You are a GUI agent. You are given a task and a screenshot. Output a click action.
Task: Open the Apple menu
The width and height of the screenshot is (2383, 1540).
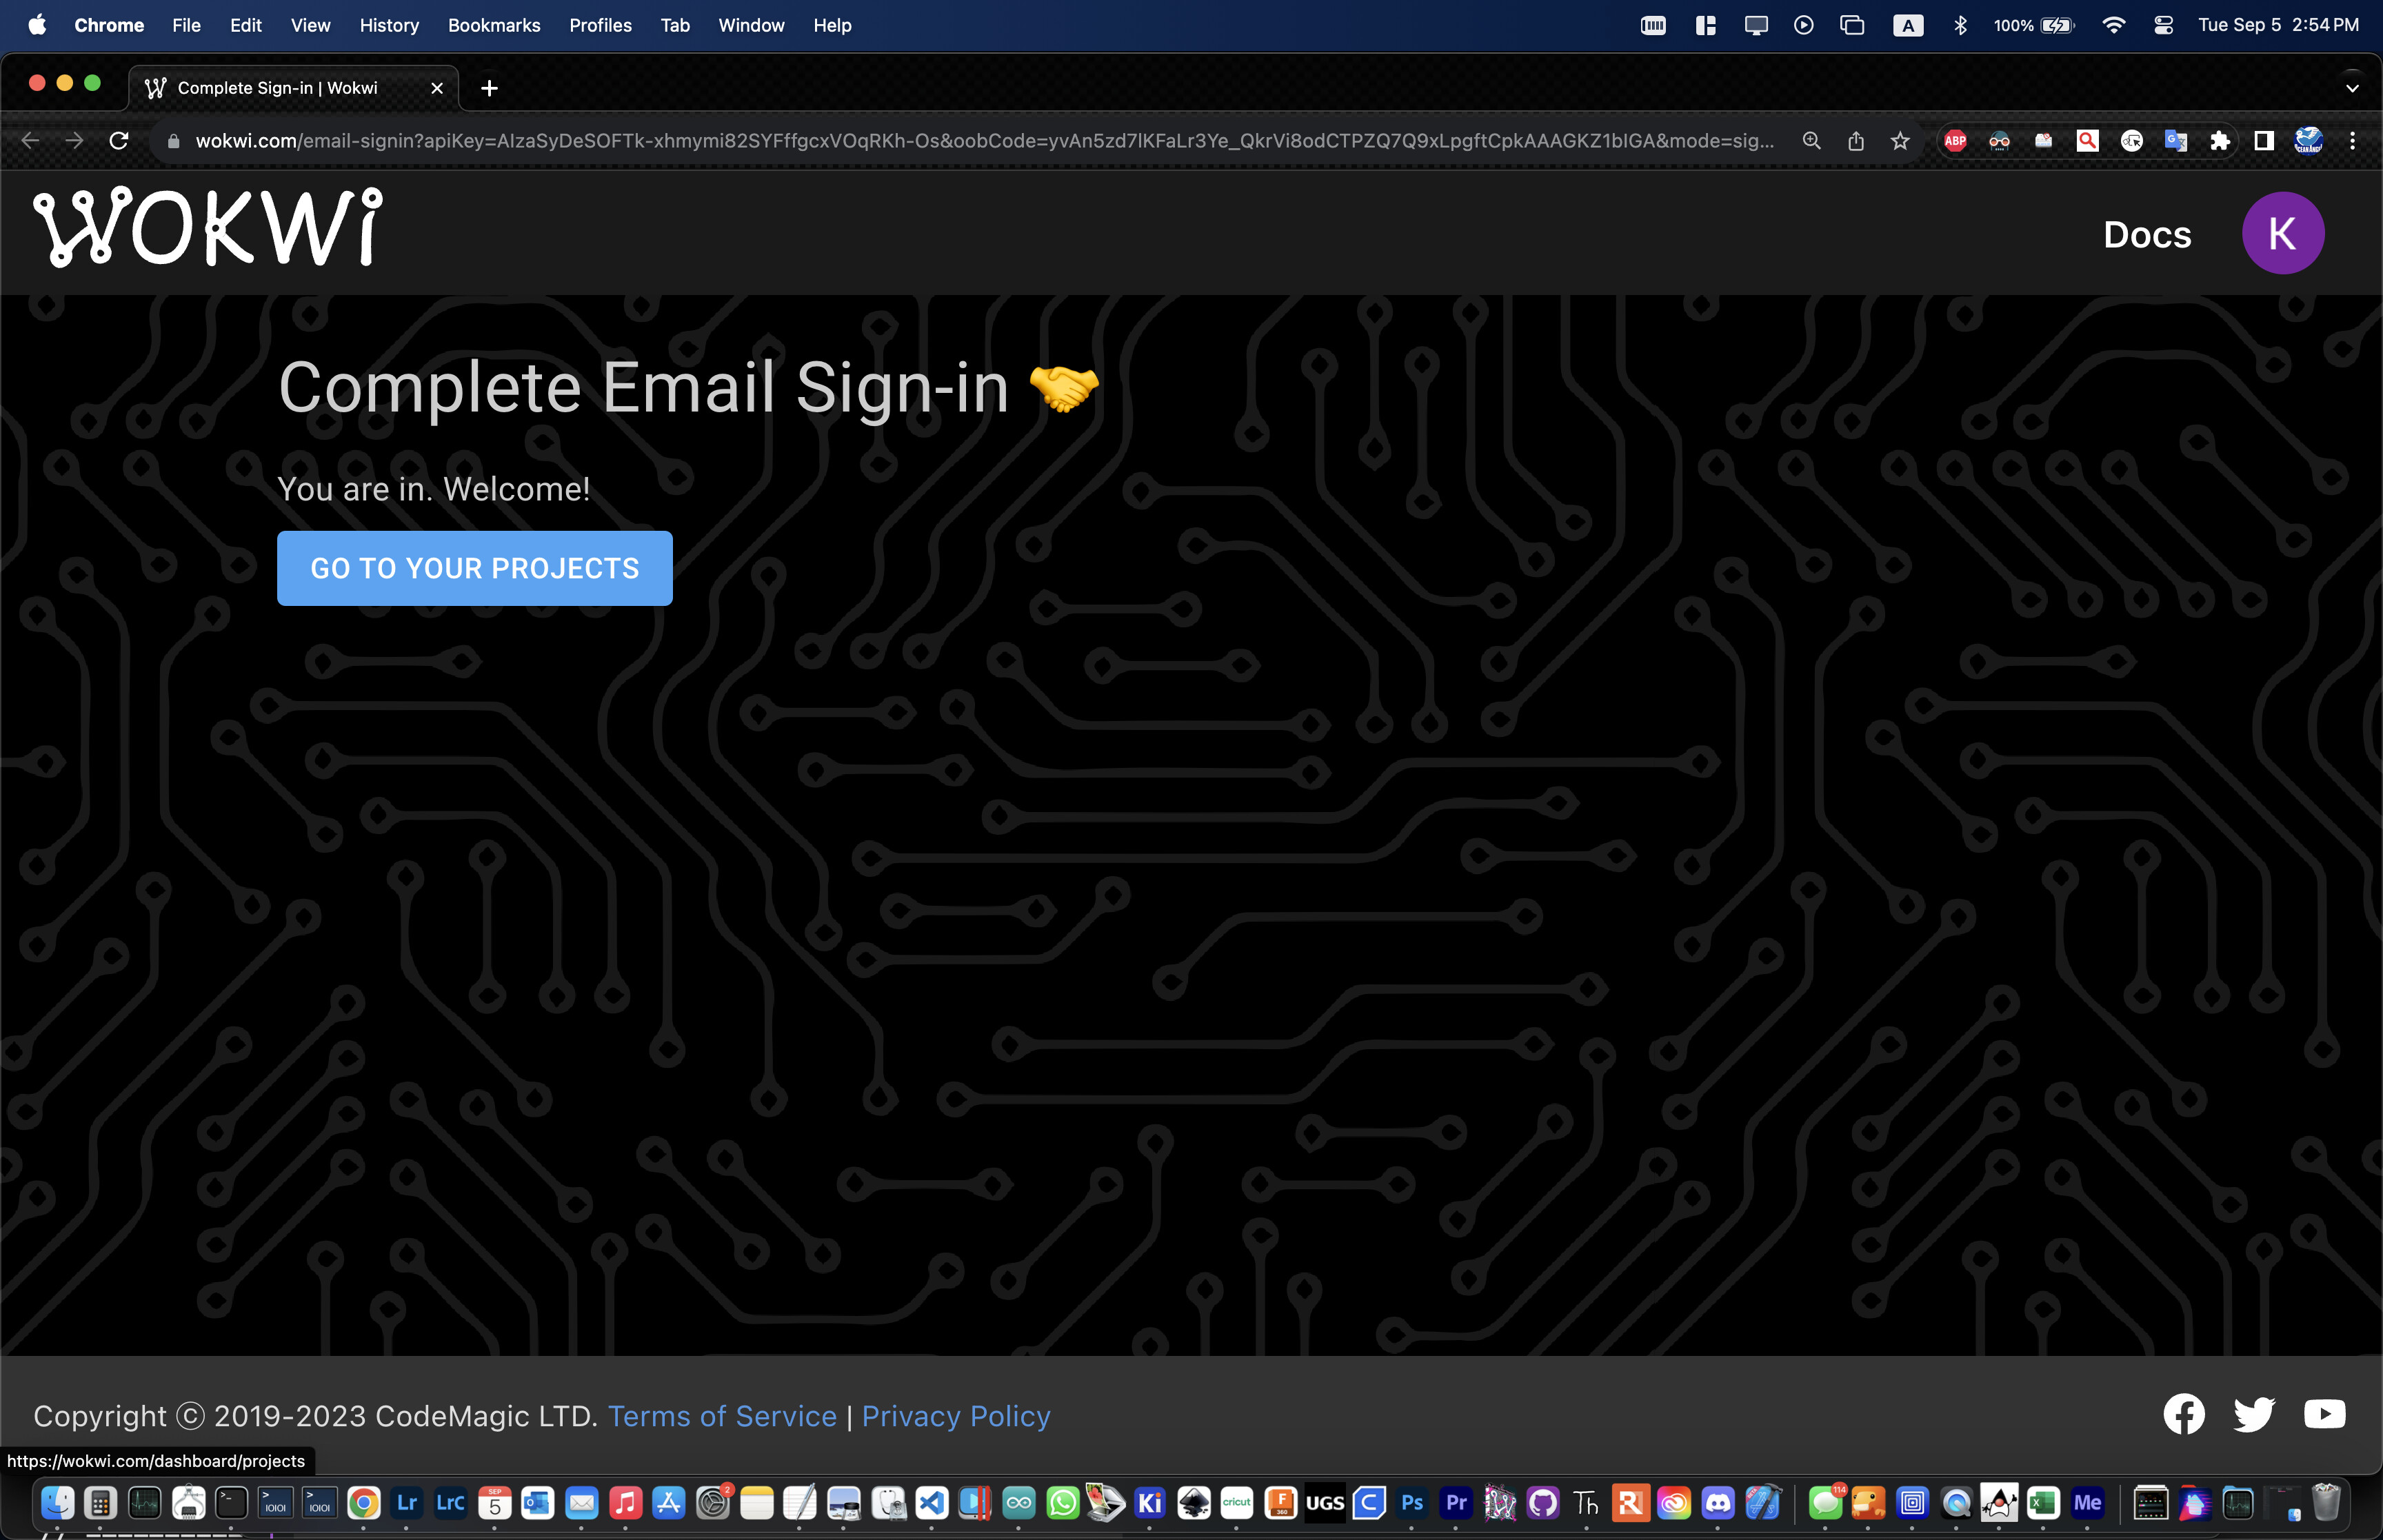[x=37, y=25]
